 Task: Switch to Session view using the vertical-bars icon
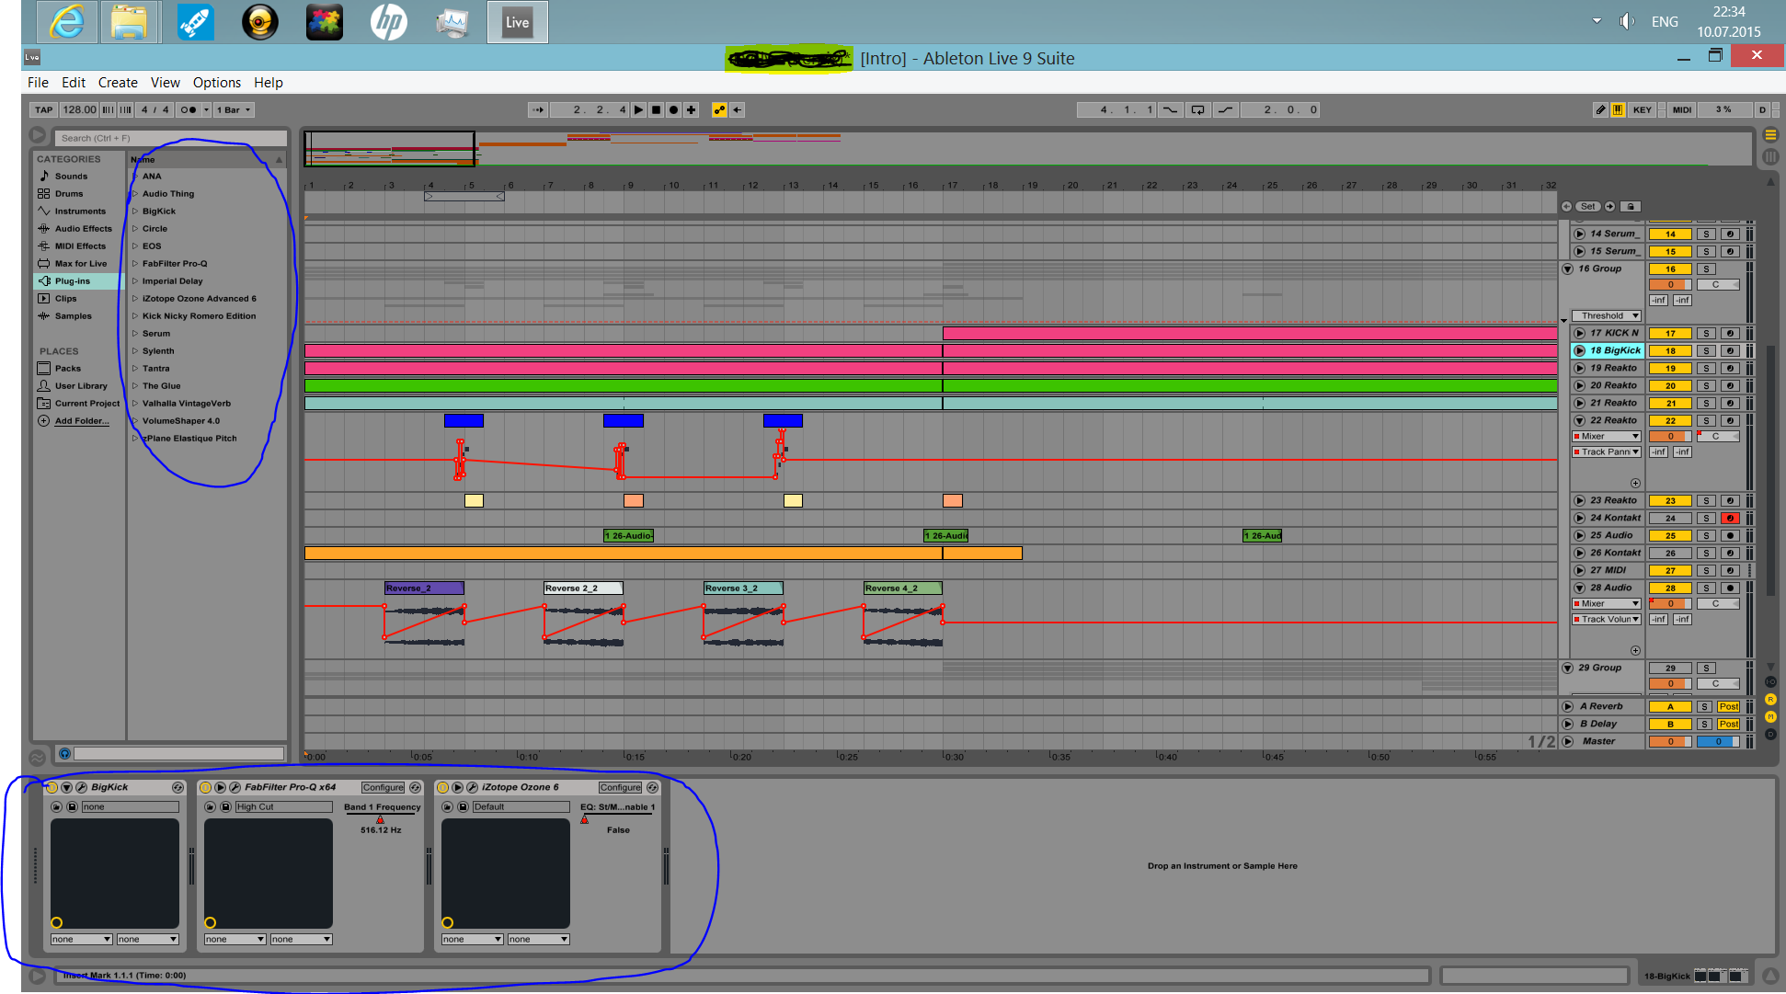click(1770, 157)
